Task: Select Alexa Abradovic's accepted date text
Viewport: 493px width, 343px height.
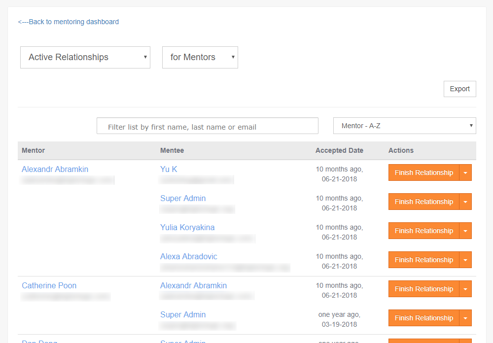Action: 339,261
